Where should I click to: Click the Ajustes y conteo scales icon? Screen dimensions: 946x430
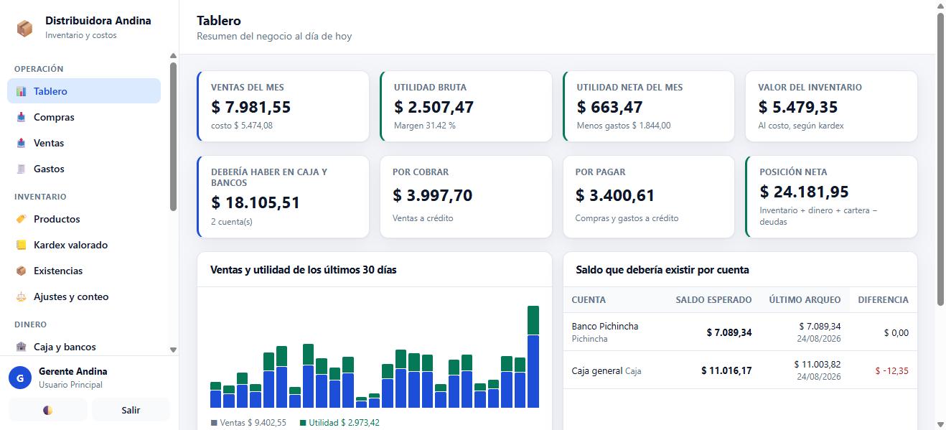21,296
